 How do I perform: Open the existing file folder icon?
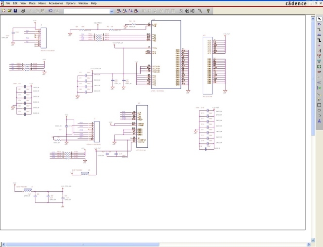pos(9,11)
